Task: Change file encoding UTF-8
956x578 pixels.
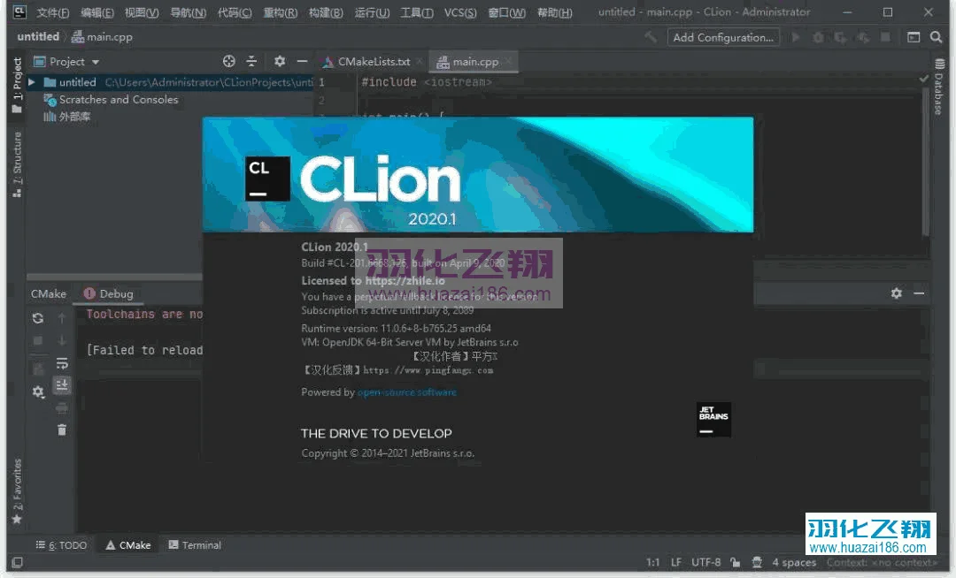Action: 706,562
